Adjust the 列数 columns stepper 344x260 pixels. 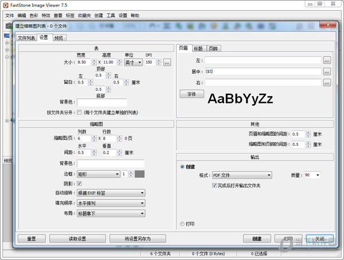point(94,138)
